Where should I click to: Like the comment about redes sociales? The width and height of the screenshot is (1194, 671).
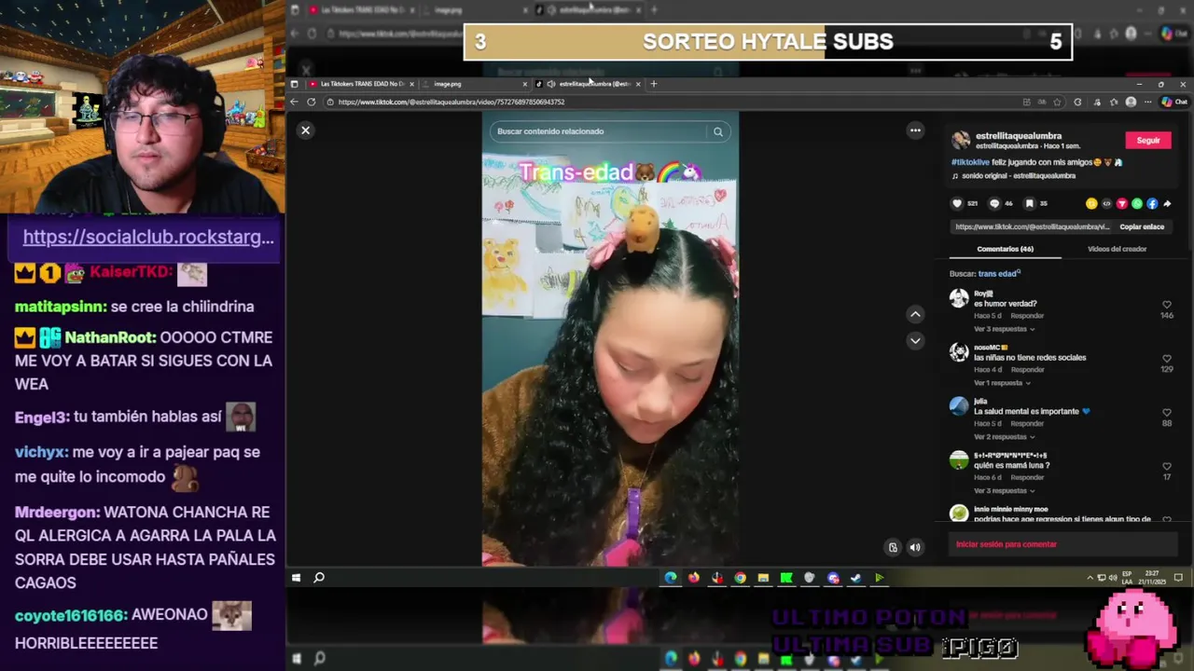coord(1167,359)
